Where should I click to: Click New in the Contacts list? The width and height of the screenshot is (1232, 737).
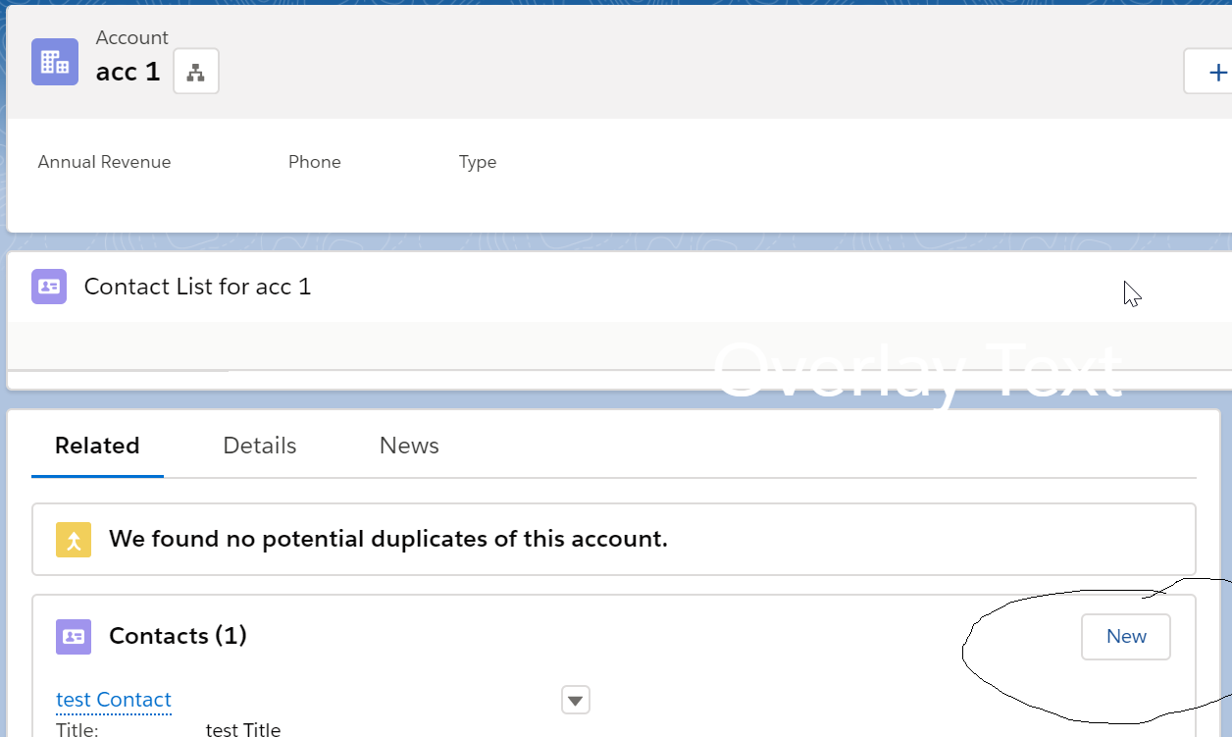[1126, 636]
